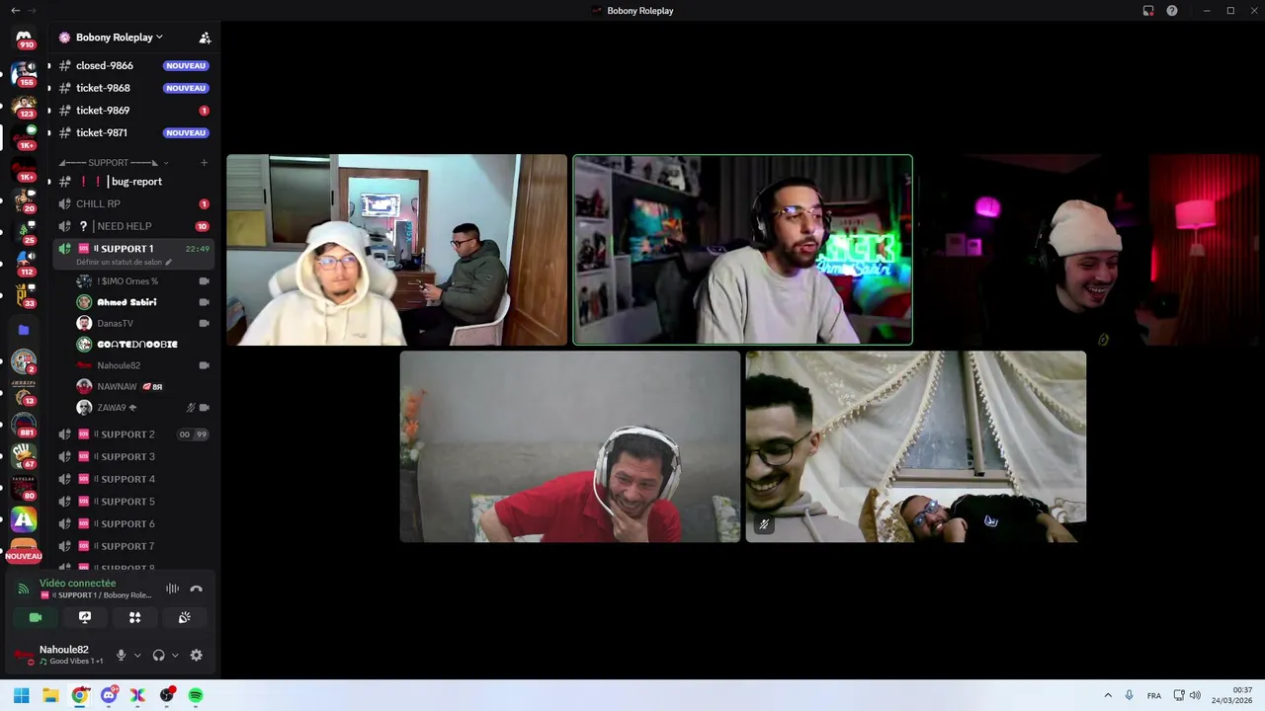1265x711 pixels.
Task: Edit channel status pencil icon
Action: tap(168, 263)
